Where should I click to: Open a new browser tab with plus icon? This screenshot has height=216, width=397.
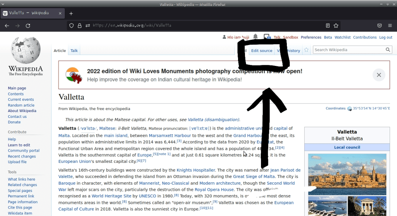coord(71,13)
